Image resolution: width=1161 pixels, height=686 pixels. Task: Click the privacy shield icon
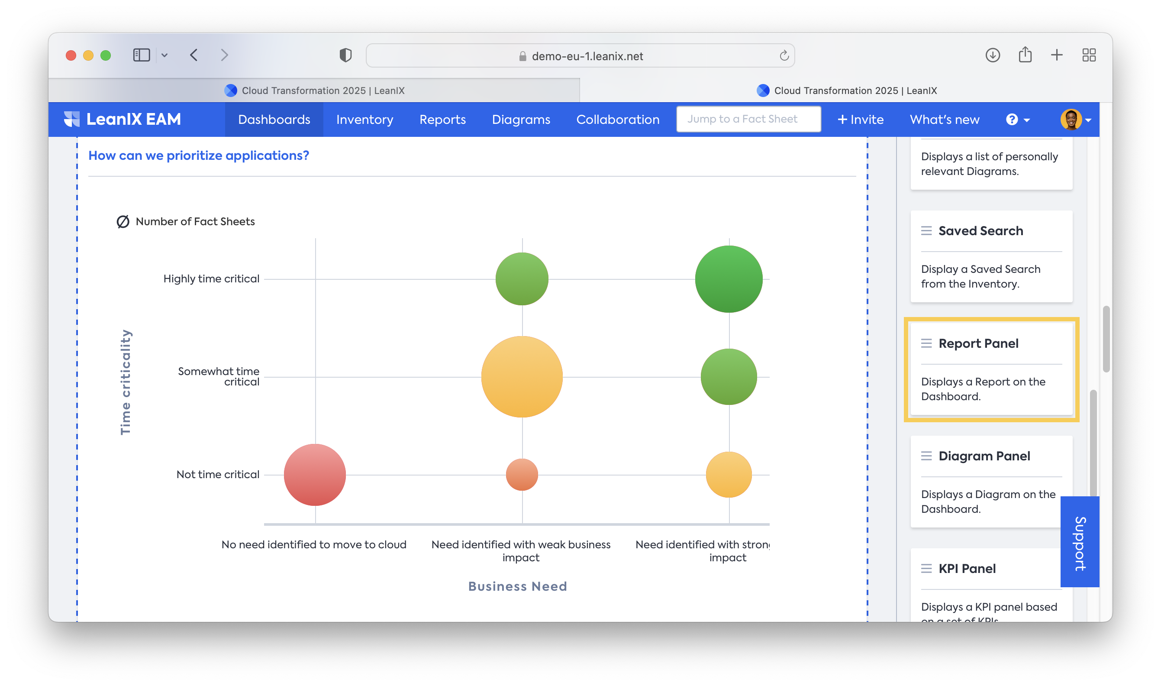click(x=345, y=55)
